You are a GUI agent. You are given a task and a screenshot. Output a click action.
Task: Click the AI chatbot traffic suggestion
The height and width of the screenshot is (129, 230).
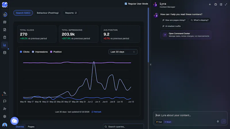click(x=172, y=26)
